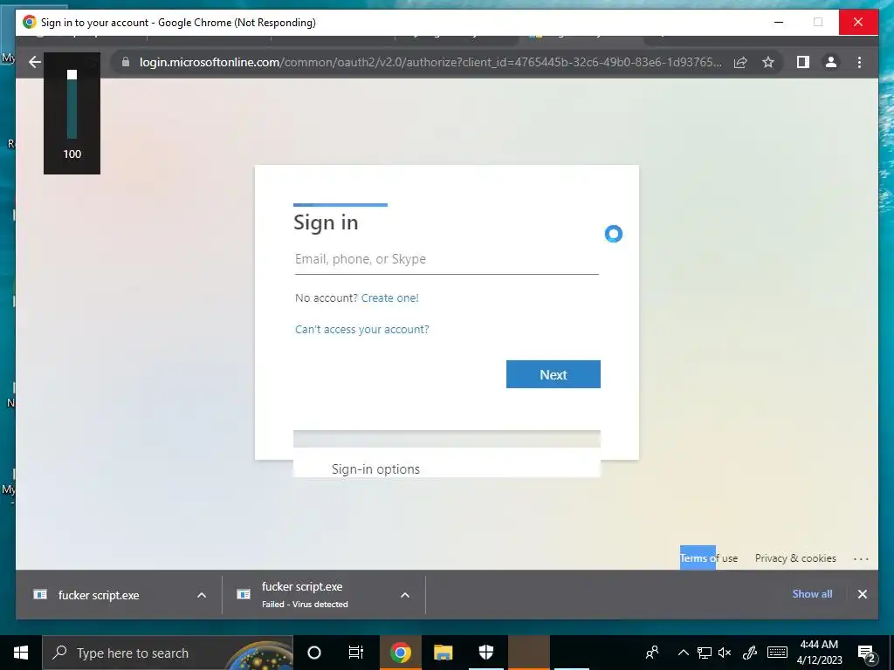The width and height of the screenshot is (894, 670).
Task: Click Chrome icon in taskbar
Action: coord(400,653)
